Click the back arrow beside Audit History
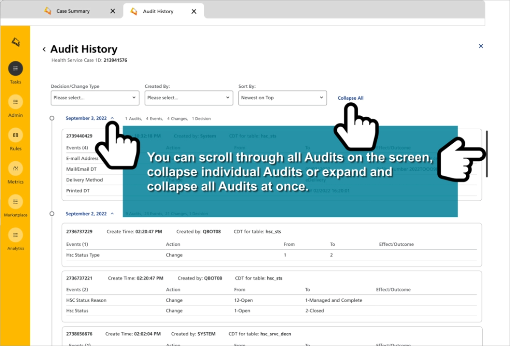The image size is (510, 346). click(x=44, y=49)
